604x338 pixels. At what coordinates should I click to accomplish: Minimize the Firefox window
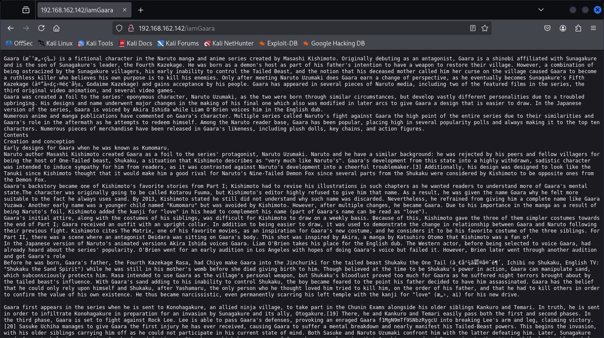click(x=573, y=10)
